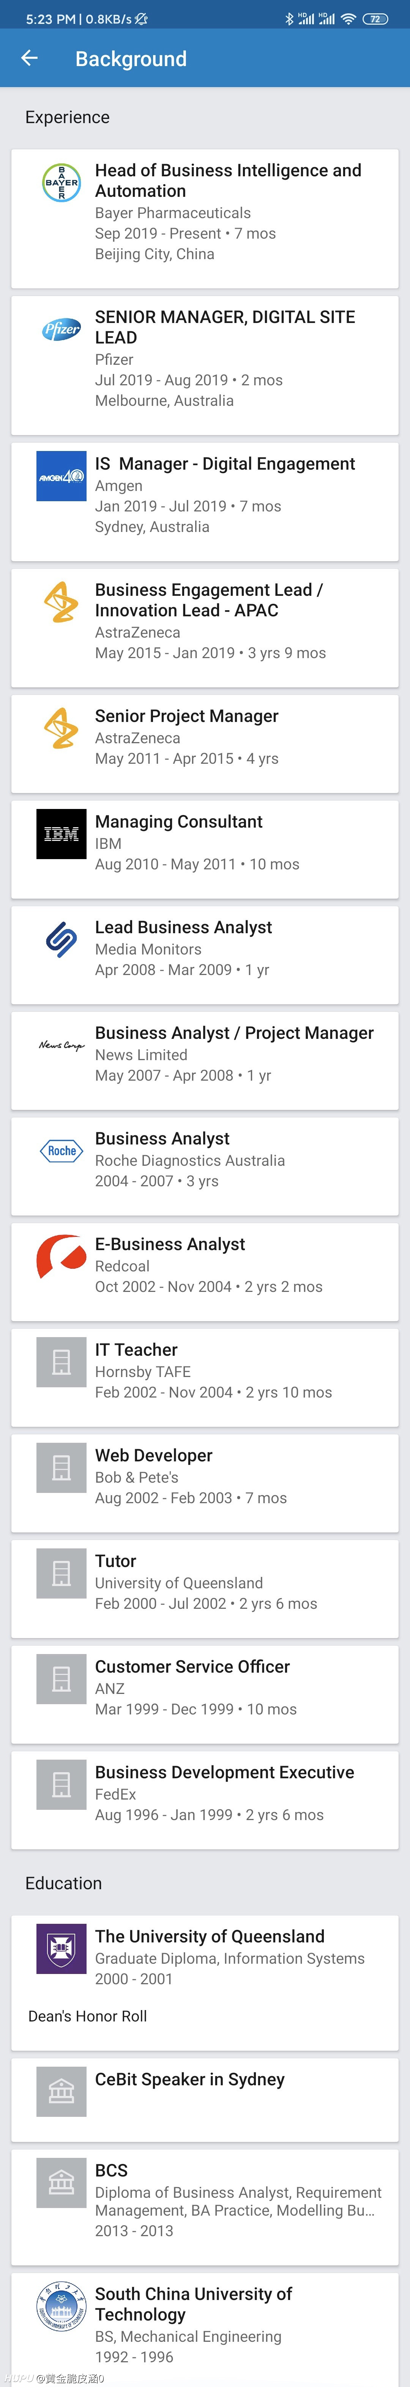Select the Managing Consultant position card
This screenshot has height=2387, width=410.
click(x=205, y=850)
